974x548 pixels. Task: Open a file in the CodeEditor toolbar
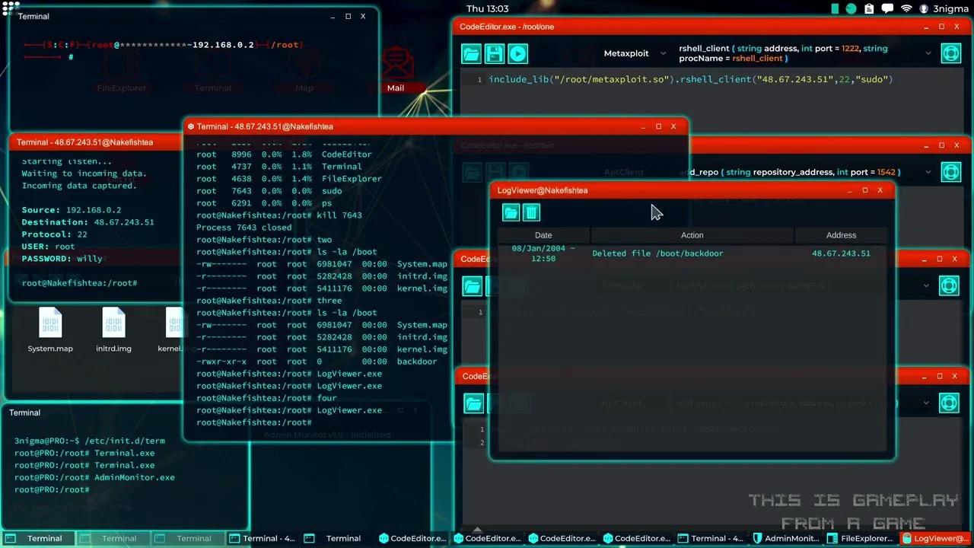pyautogui.click(x=471, y=53)
